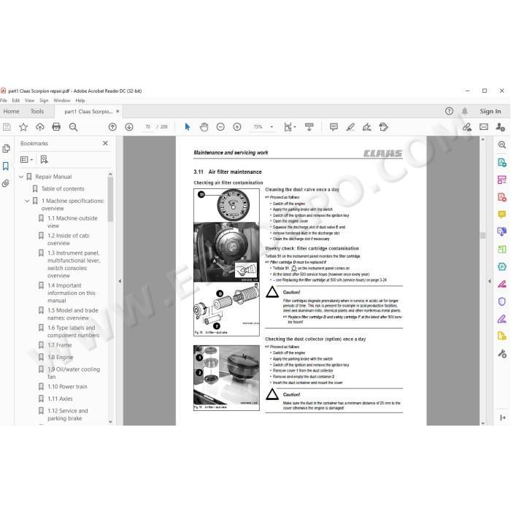The height and width of the screenshot is (511, 511).
Task: Open the Sign document pen tool
Action: coord(367,127)
